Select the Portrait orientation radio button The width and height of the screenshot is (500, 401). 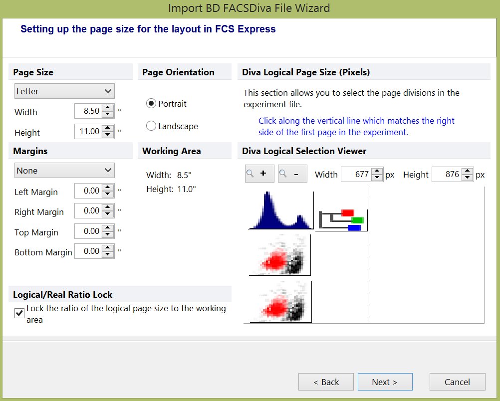[x=151, y=104]
